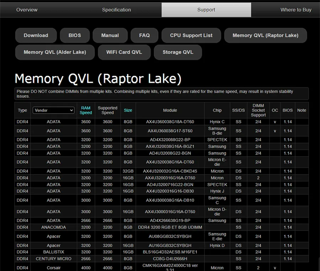Click the Hynix J chip cell

click(217, 191)
